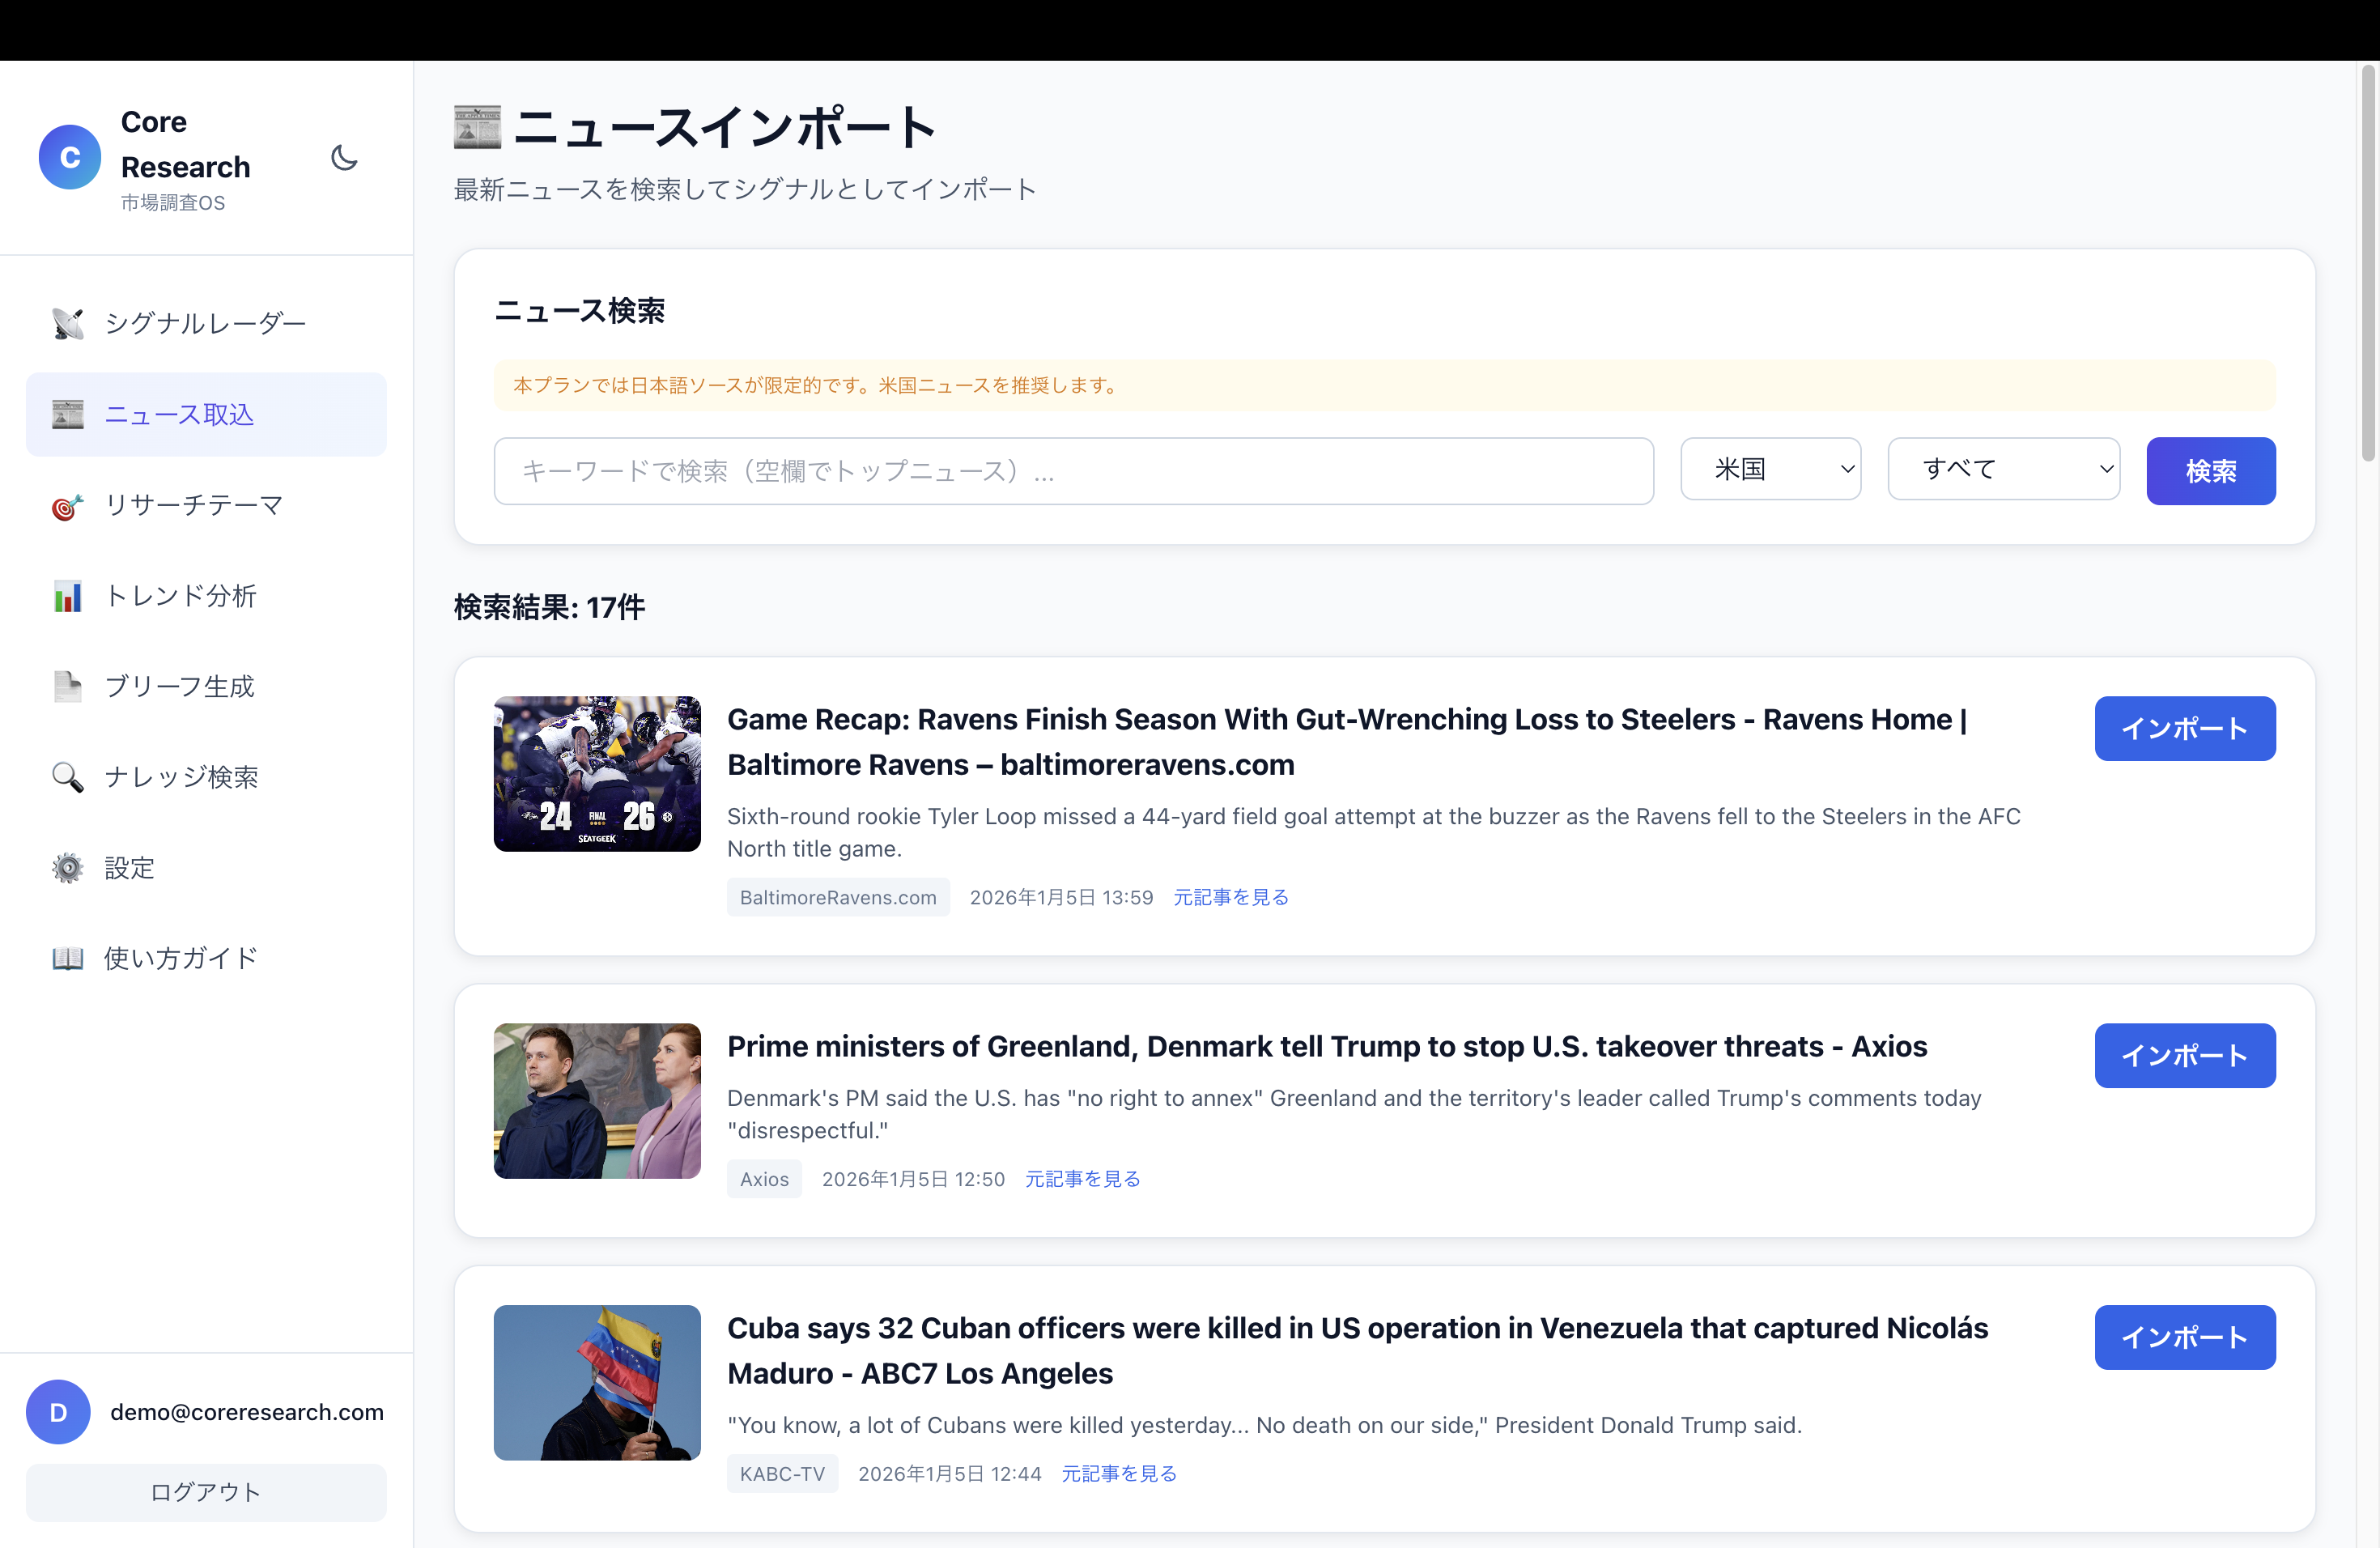The image size is (2380, 1548).
Task: Import the Ravens Game Recap article
Action: point(2184,729)
